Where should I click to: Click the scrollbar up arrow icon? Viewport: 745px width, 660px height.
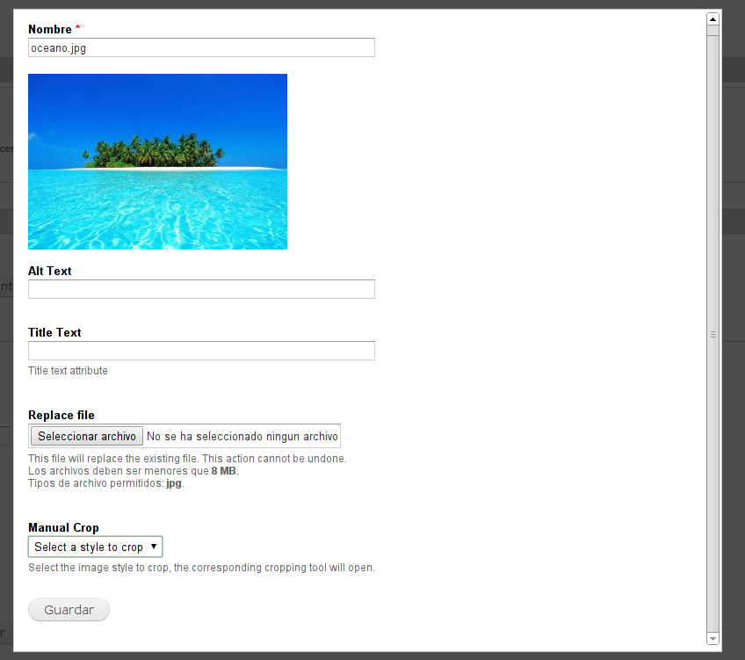(712, 18)
